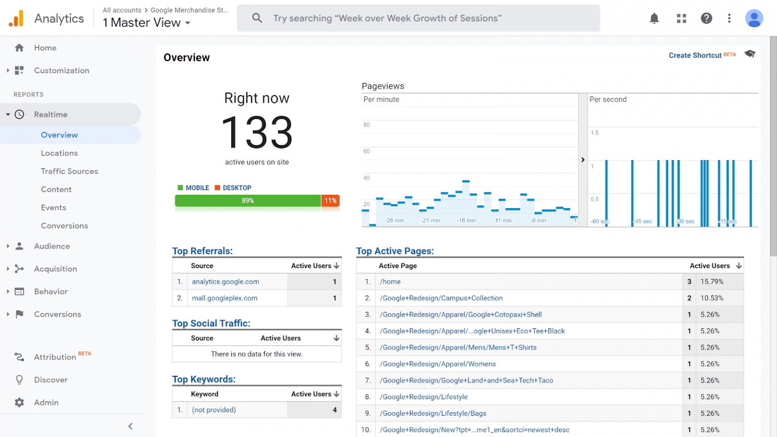Open the notifications bell
The height and width of the screenshot is (437, 777).
(x=654, y=19)
